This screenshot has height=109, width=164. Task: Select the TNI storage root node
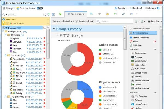click(x=22, y=28)
